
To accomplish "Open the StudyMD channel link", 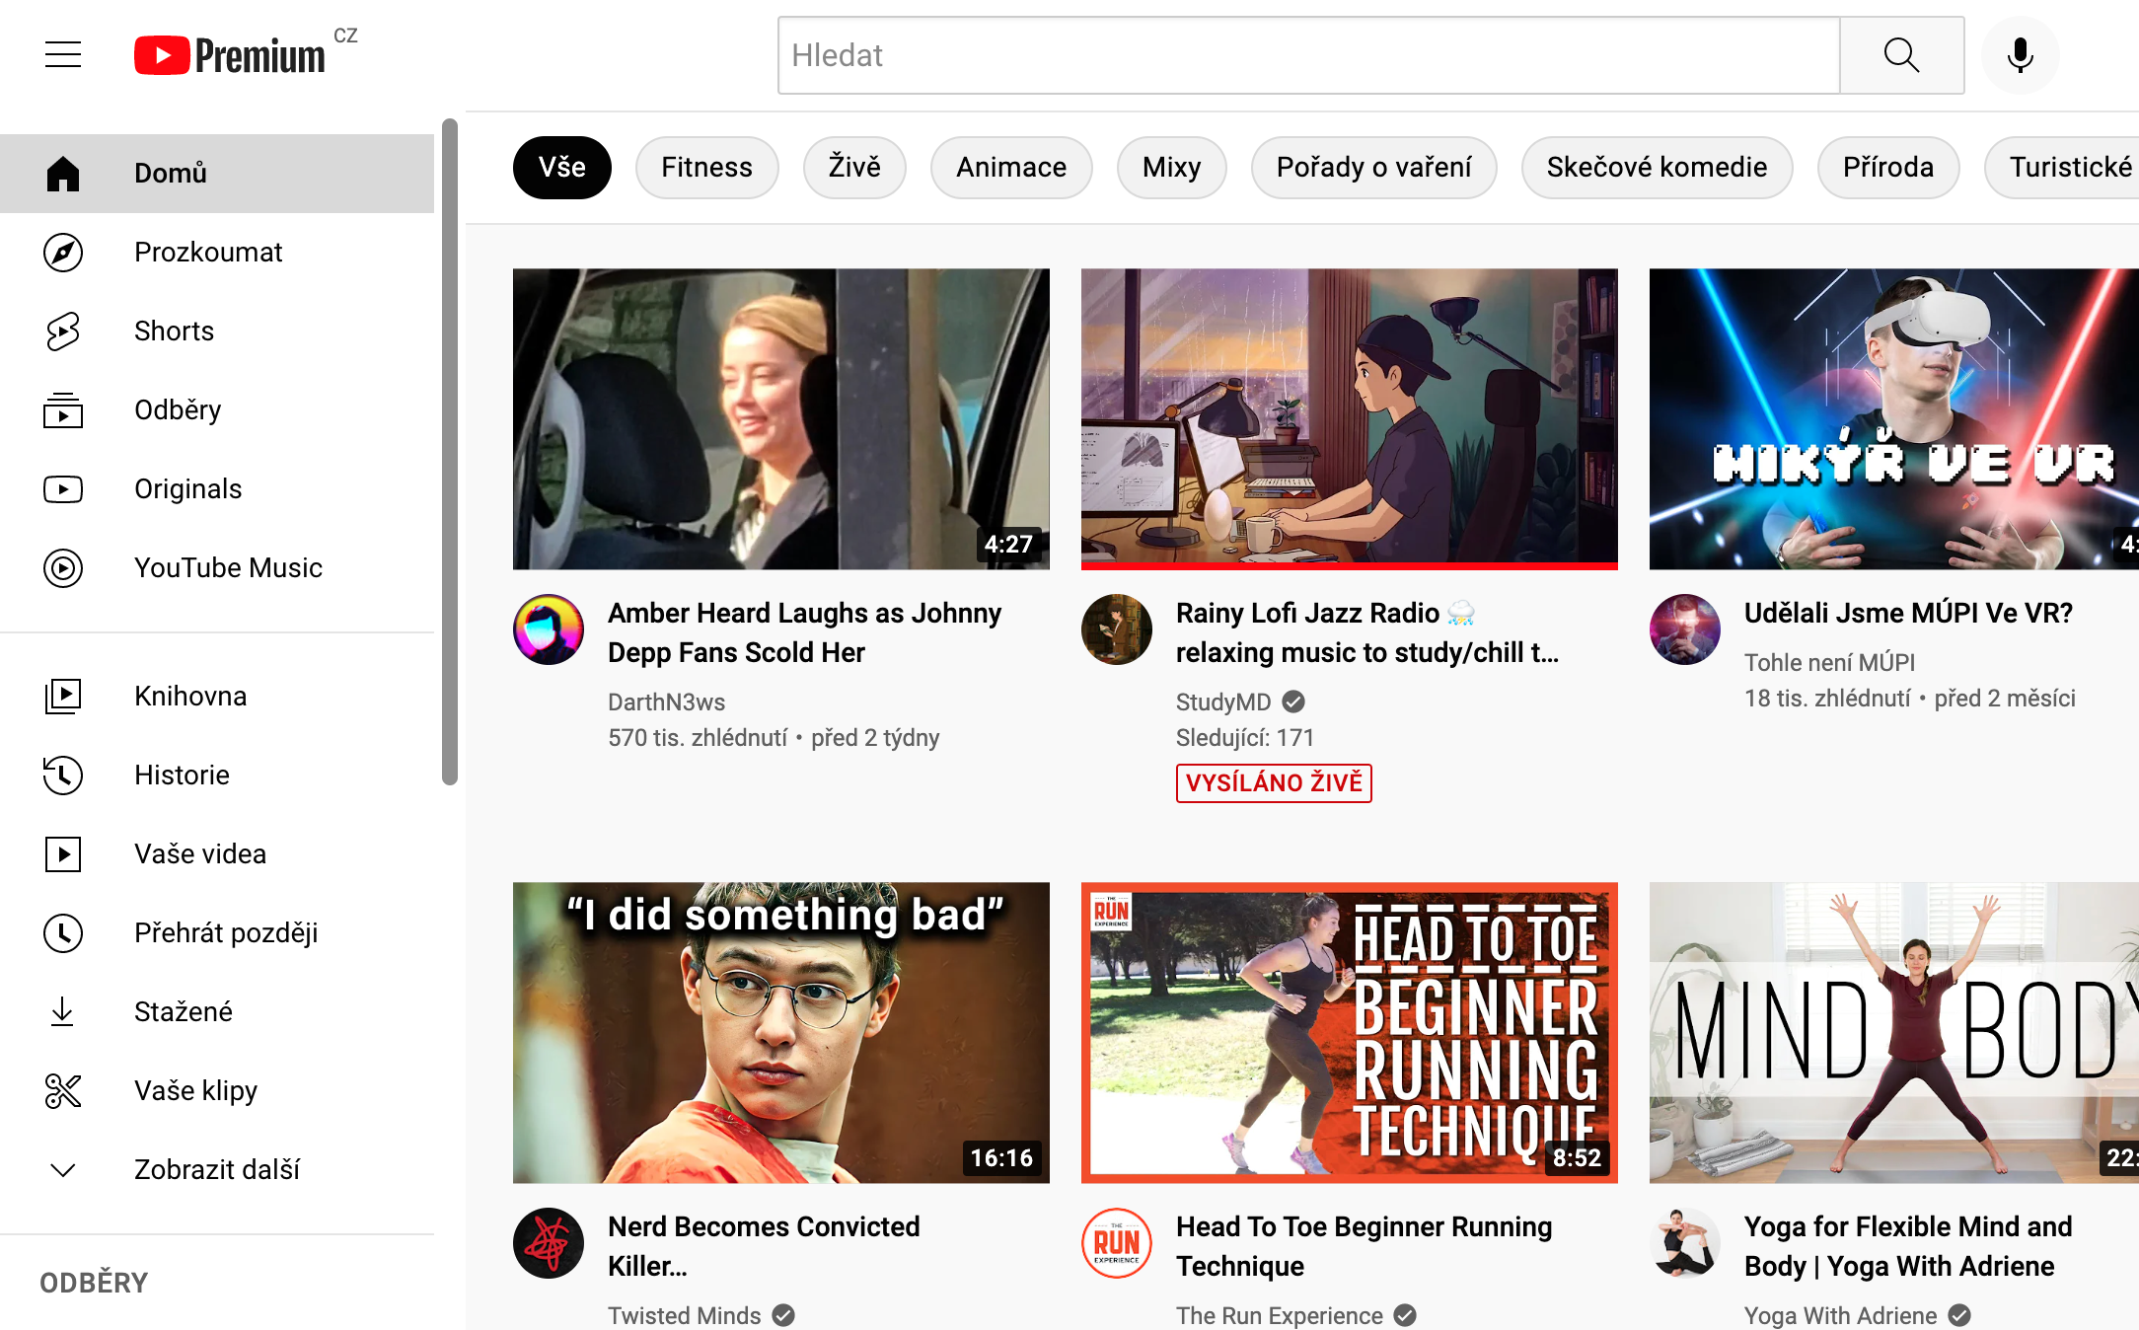I will 1222,702.
